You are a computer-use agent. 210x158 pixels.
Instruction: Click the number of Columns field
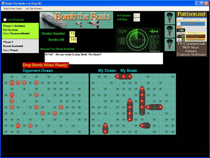point(136,15)
